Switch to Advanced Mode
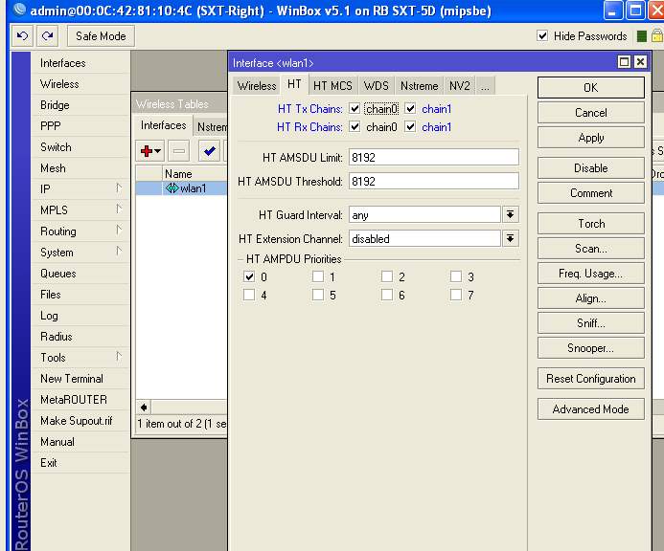 (591, 408)
